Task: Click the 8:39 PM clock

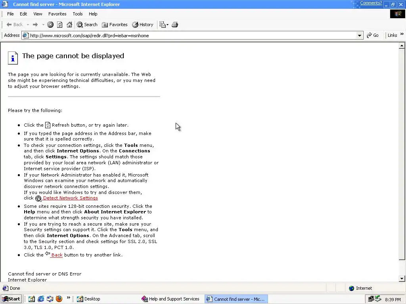Action: [x=393, y=299]
